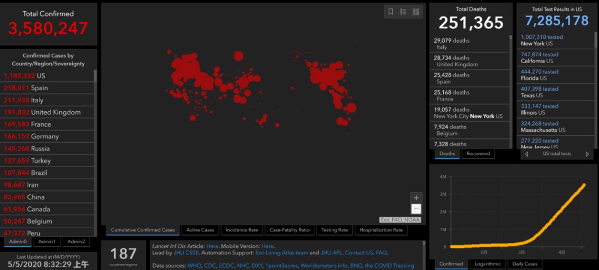Open the map bookmarks icon
The height and width of the screenshot is (270, 599).
click(x=391, y=12)
